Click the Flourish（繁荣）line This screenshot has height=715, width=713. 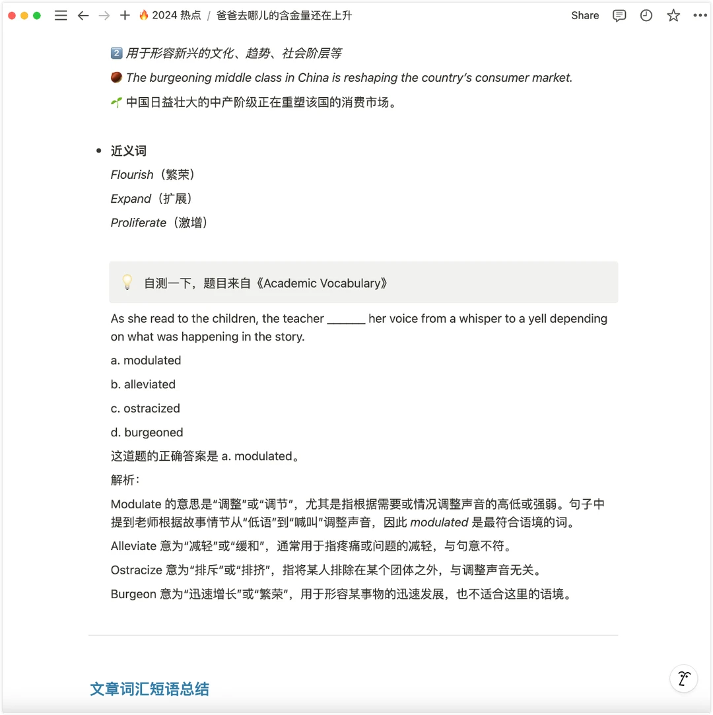click(154, 175)
